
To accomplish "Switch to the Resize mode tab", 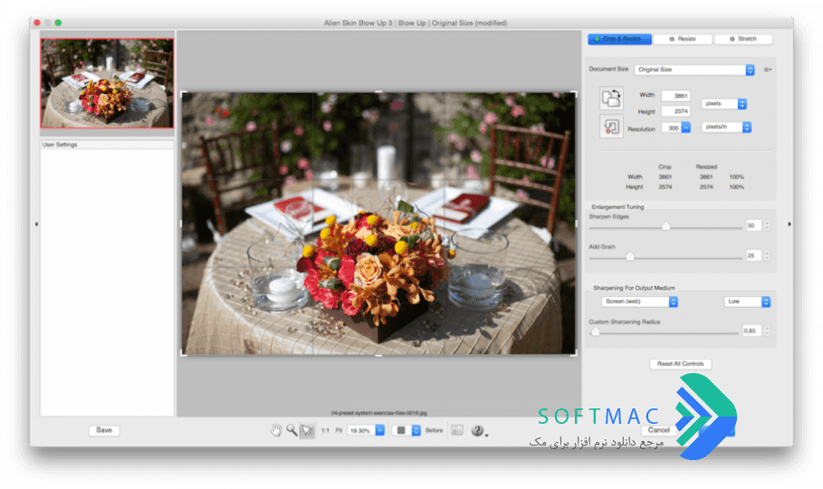I will (683, 39).
